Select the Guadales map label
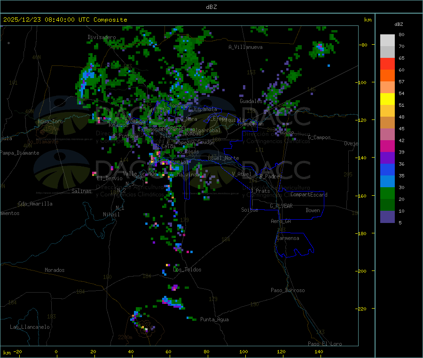423x358 pixels. [x=251, y=101]
